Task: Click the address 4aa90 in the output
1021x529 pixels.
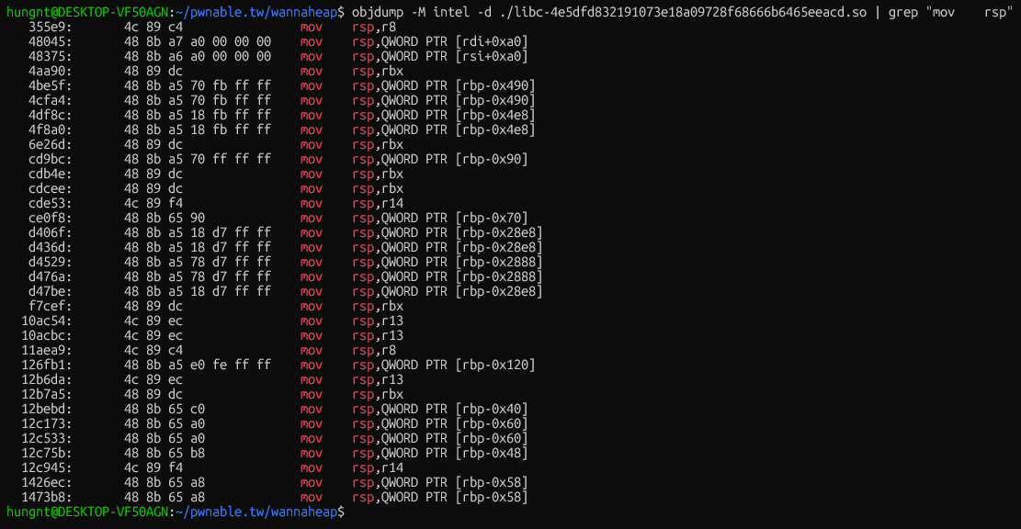Action: tap(46, 71)
